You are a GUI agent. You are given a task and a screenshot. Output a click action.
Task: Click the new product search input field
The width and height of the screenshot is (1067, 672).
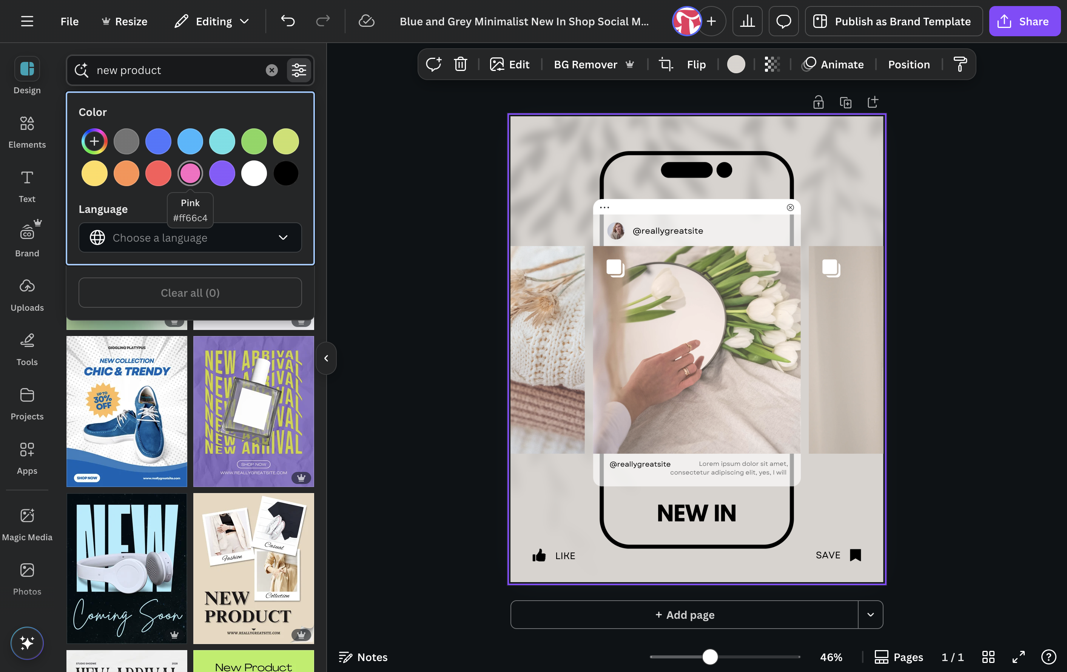pyautogui.click(x=177, y=70)
